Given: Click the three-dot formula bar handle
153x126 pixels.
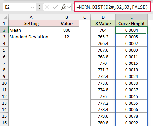Looking at the screenshot, I should tap(40, 7).
